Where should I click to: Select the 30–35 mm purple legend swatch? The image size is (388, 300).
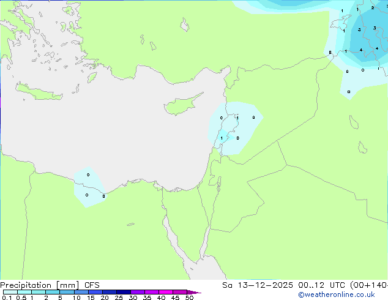pos(137,292)
